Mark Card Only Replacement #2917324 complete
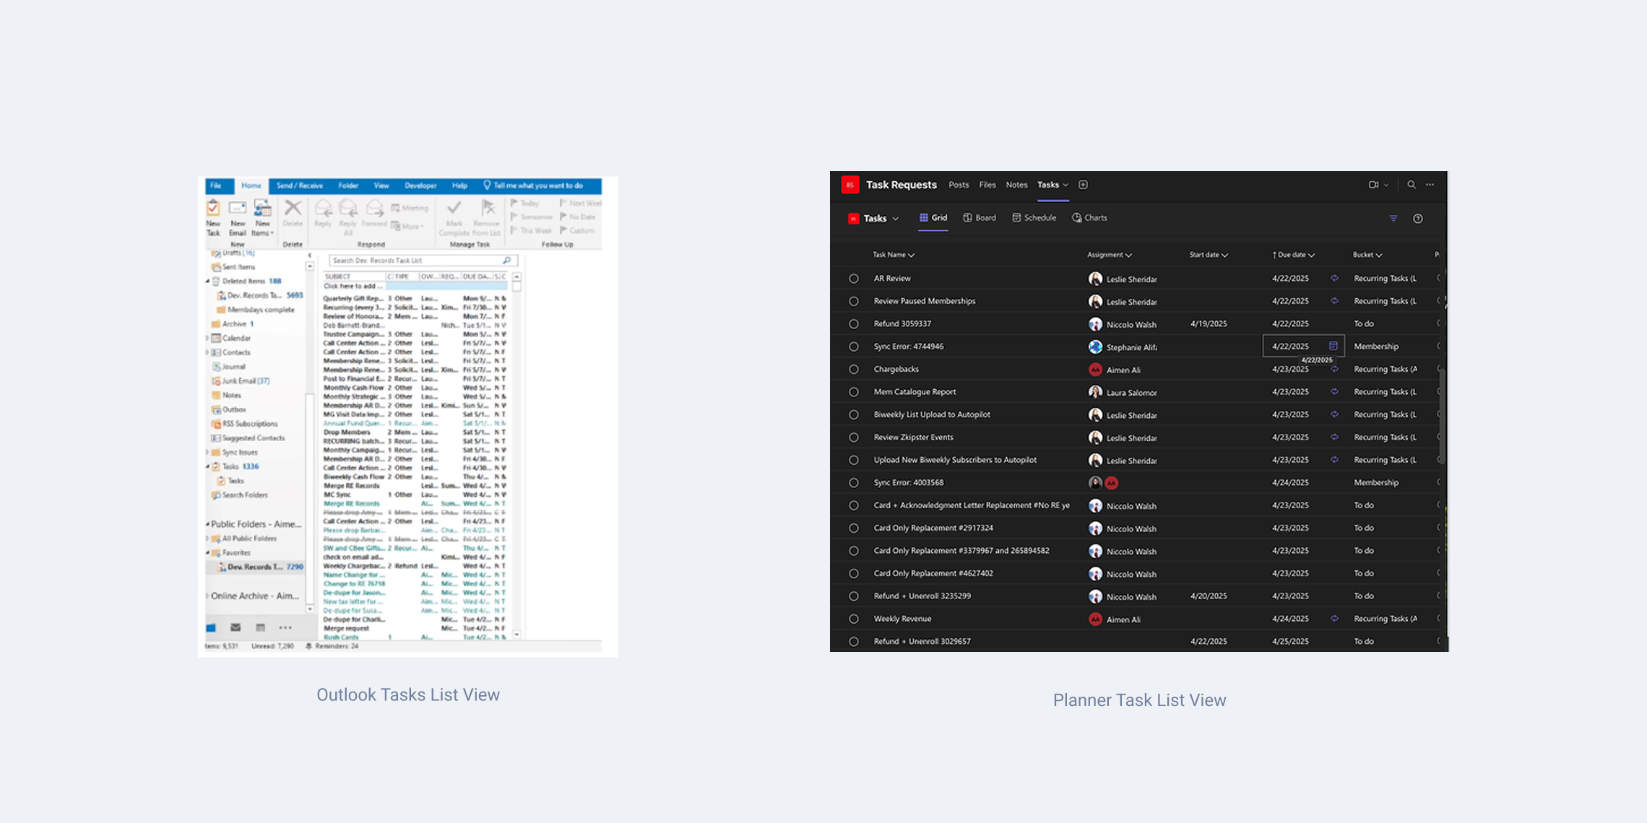Screen dimensions: 1647x823 pos(854,528)
